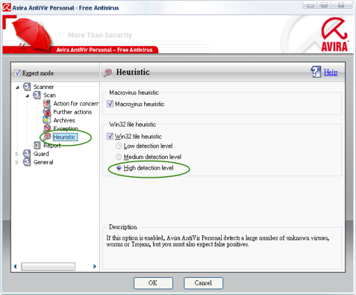Image resolution: width=356 pixels, height=295 pixels.
Task: Minimize the Avira window
Action: 310,5
